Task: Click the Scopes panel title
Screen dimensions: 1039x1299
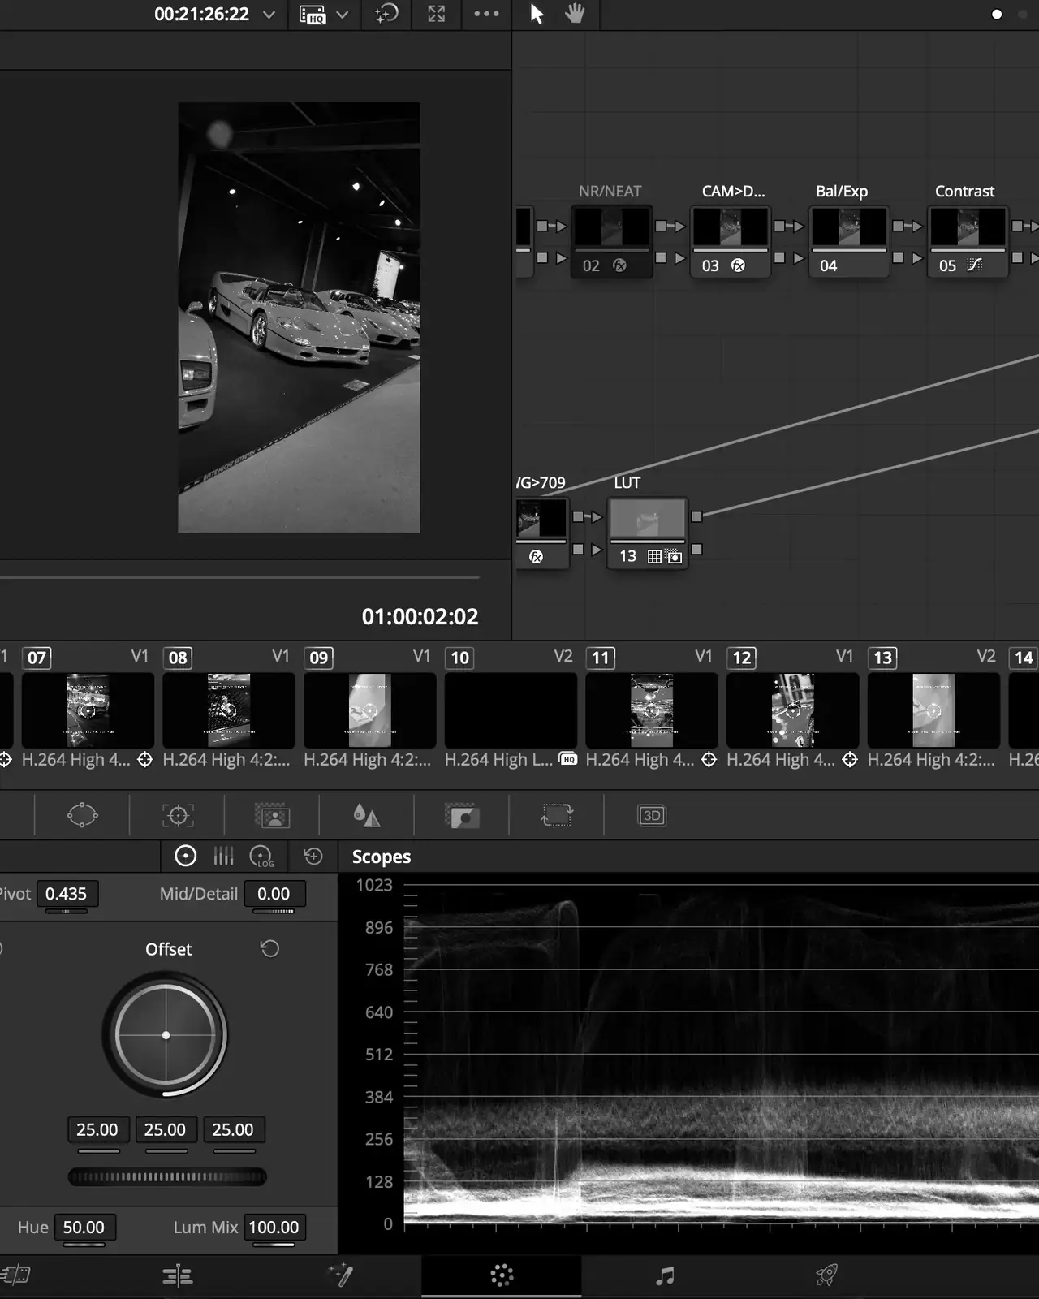Action: pyautogui.click(x=382, y=857)
